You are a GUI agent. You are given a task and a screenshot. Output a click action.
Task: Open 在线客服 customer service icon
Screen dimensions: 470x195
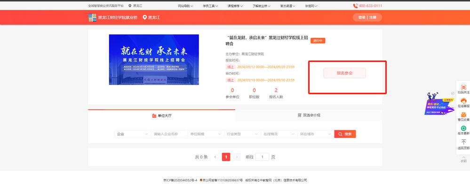pos(463,101)
